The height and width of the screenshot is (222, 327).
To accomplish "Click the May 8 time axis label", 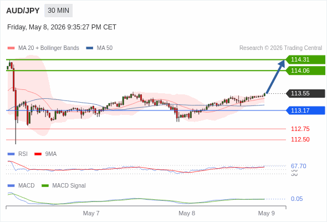I will tap(187, 213).
